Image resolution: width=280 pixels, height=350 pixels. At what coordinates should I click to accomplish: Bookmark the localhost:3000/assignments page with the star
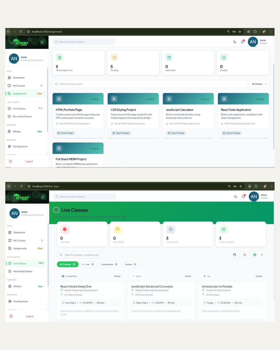(240, 32)
